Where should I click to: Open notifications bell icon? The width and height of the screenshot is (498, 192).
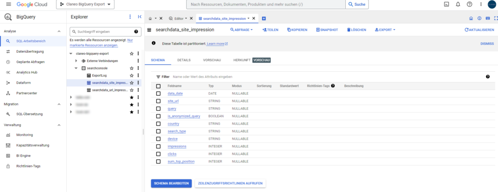coord(458,4)
